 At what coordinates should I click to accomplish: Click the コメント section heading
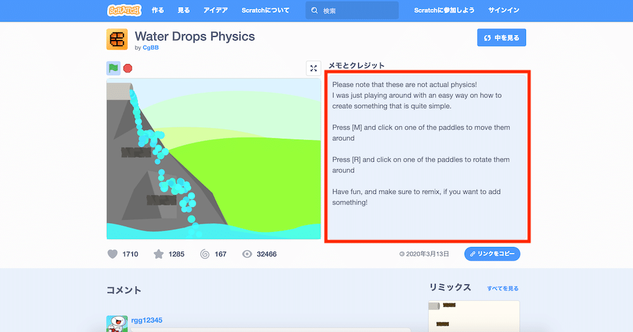(x=124, y=290)
